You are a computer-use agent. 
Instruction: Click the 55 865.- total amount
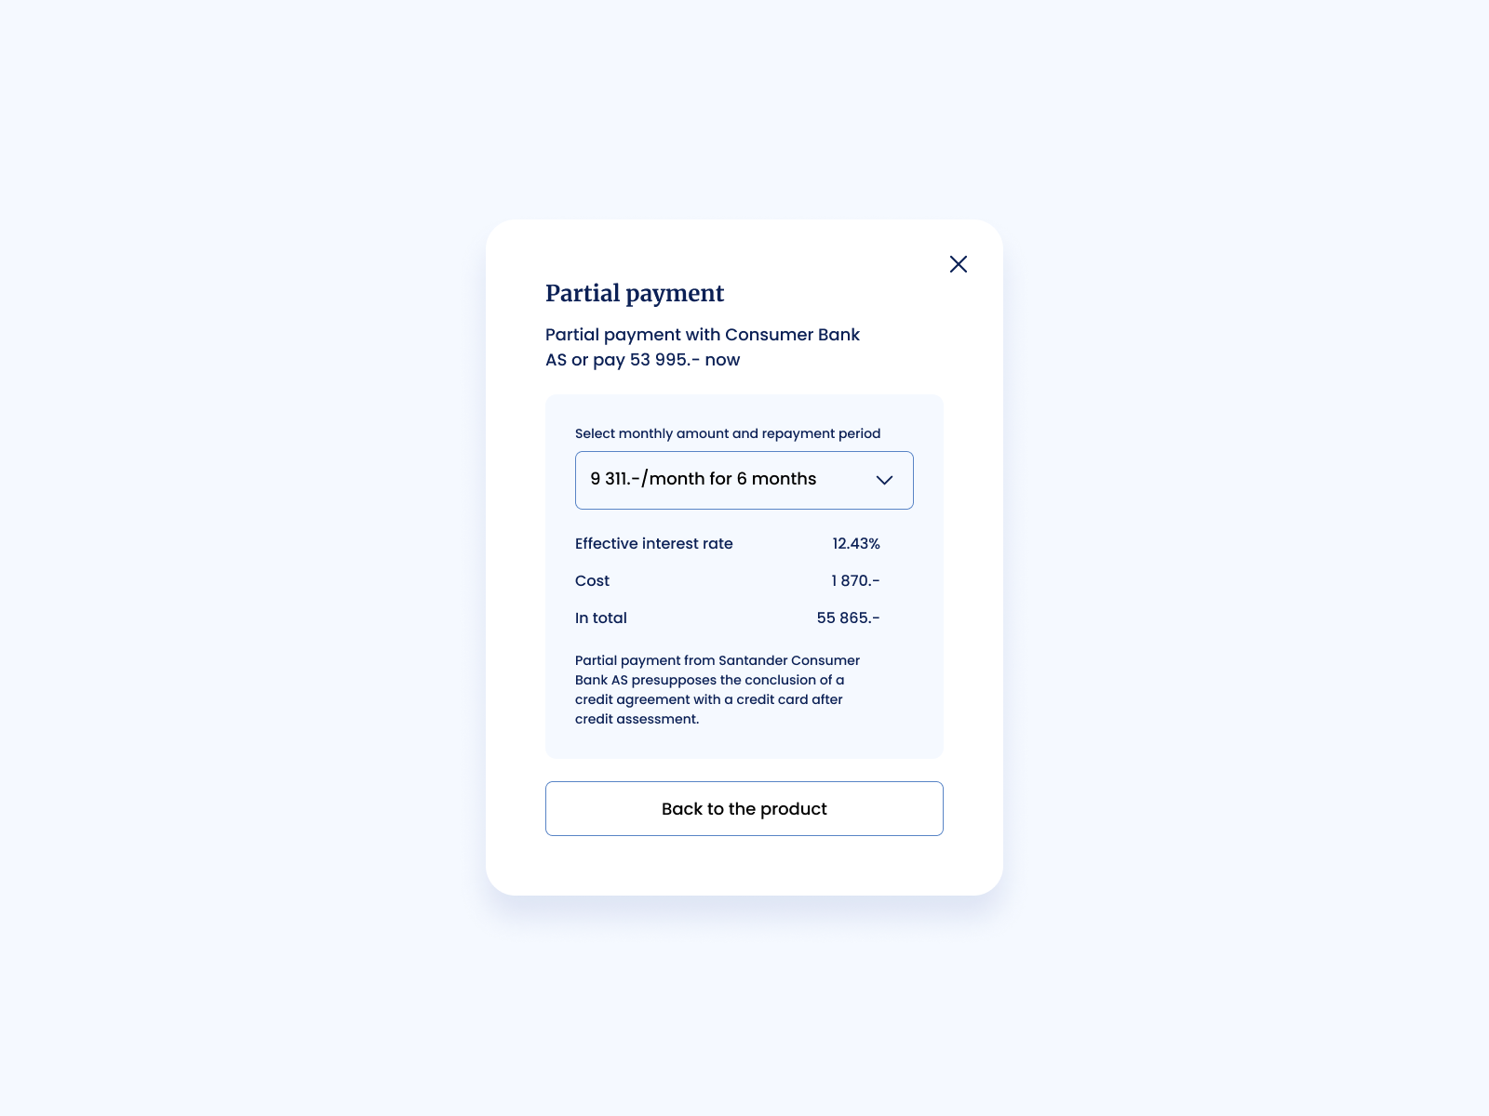coord(849,618)
